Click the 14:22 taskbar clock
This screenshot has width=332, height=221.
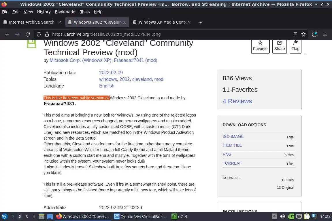325,216
